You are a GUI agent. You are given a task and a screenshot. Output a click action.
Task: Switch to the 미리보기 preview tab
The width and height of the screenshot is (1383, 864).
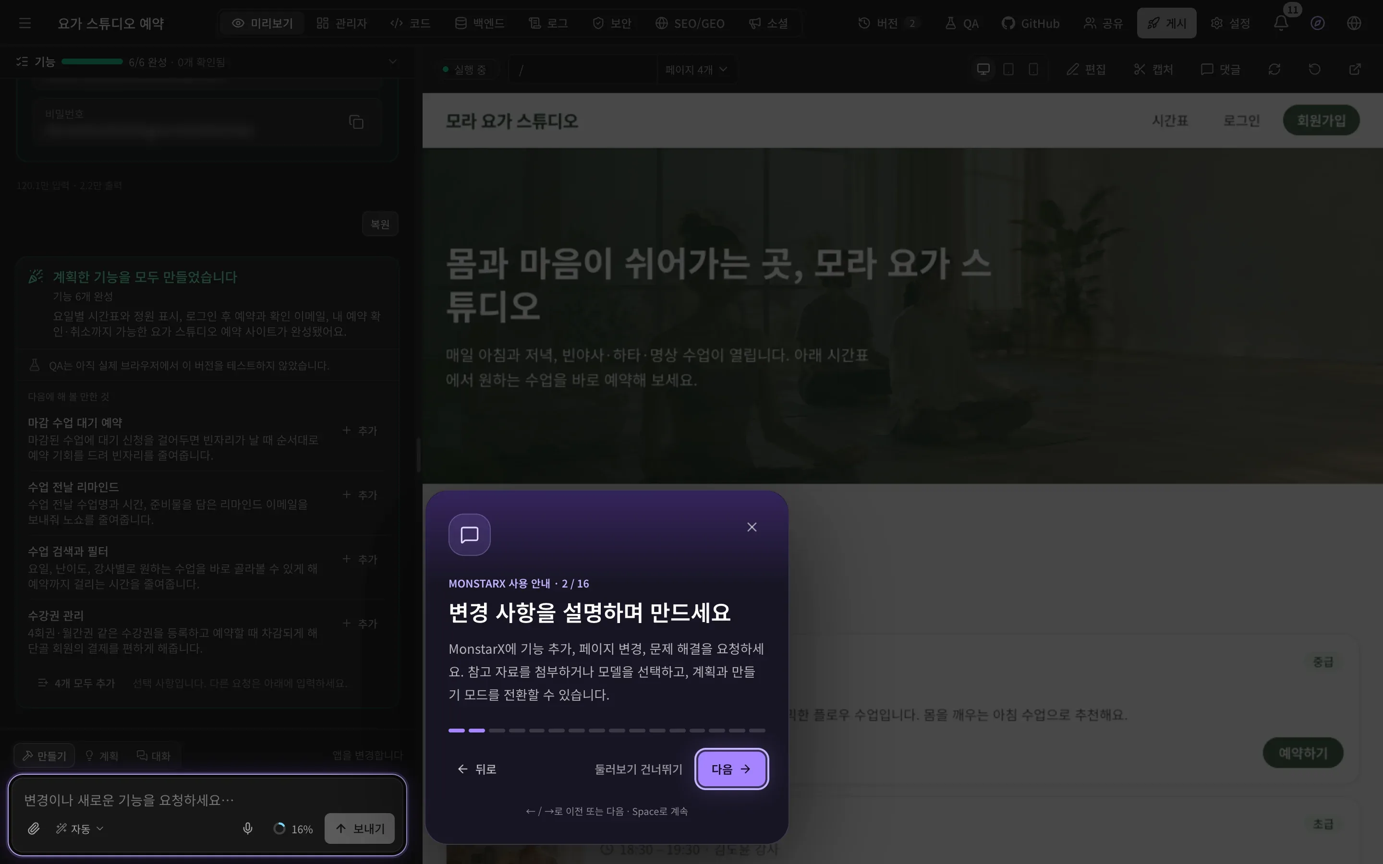pos(262,23)
